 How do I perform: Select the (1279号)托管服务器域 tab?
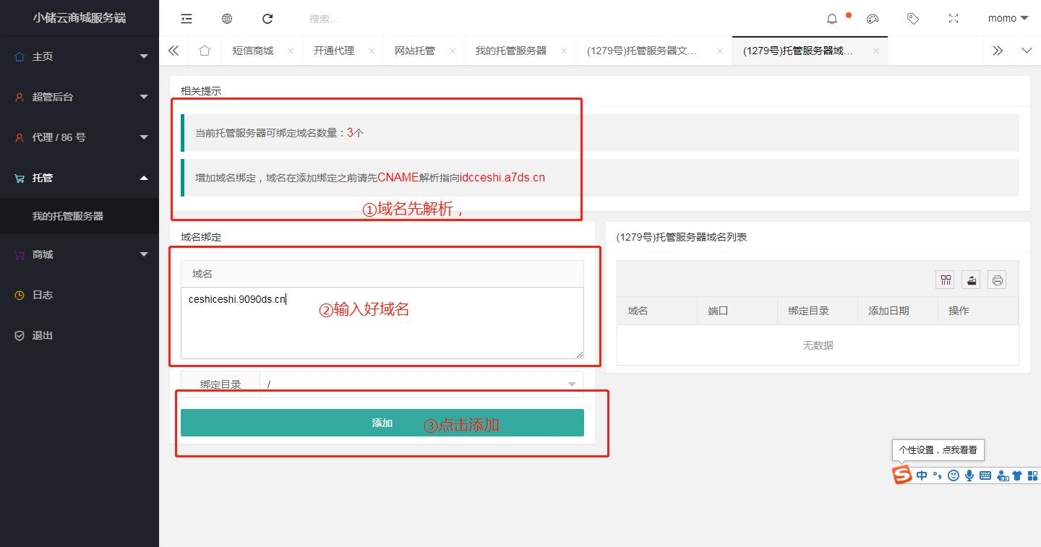798,51
